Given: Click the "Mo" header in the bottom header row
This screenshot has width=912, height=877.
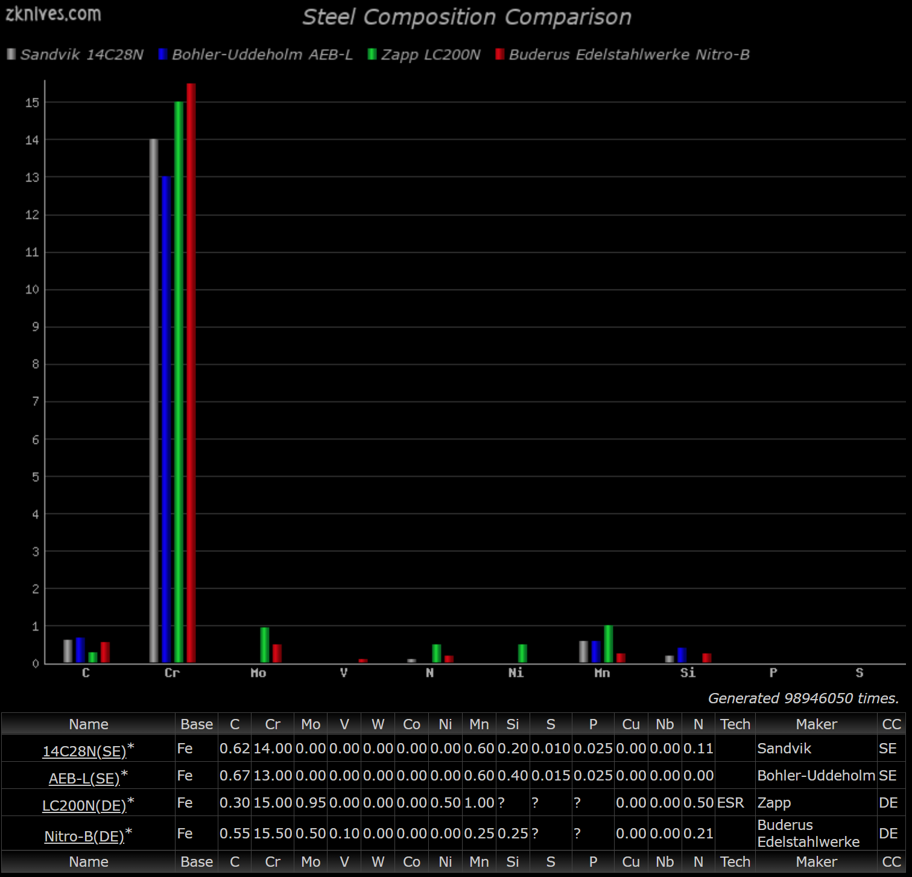Looking at the screenshot, I should point(311,861).
